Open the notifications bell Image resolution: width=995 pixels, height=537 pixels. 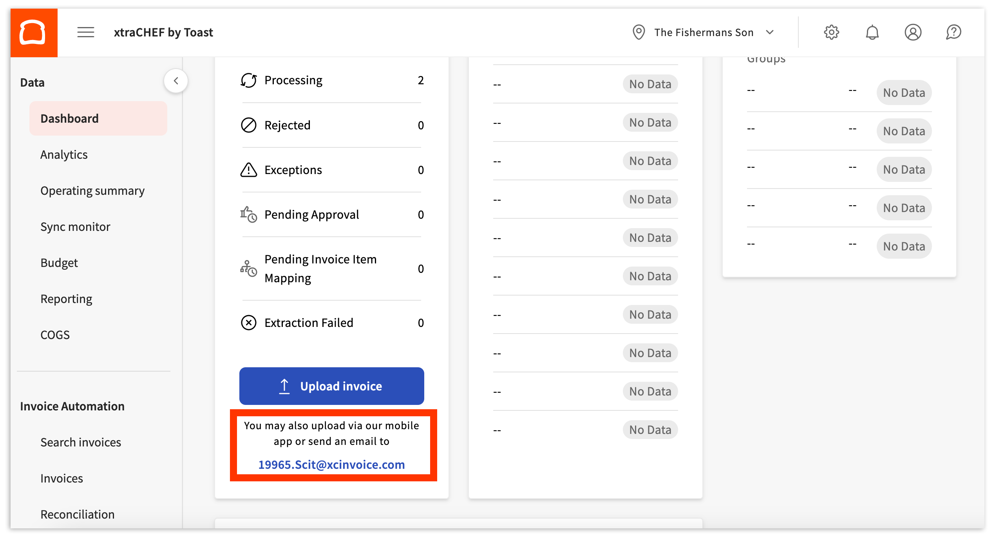[x=872, y=32]
